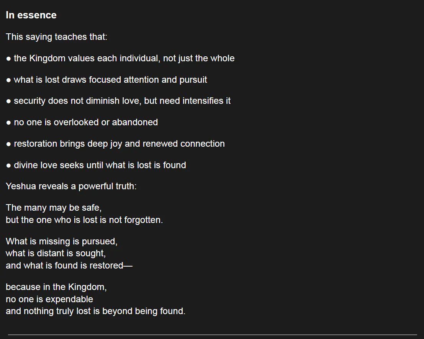The image size is (424, 339).
Task: Click the bullet dot before "the Kingdom values"
Action: tap(8, 59)
